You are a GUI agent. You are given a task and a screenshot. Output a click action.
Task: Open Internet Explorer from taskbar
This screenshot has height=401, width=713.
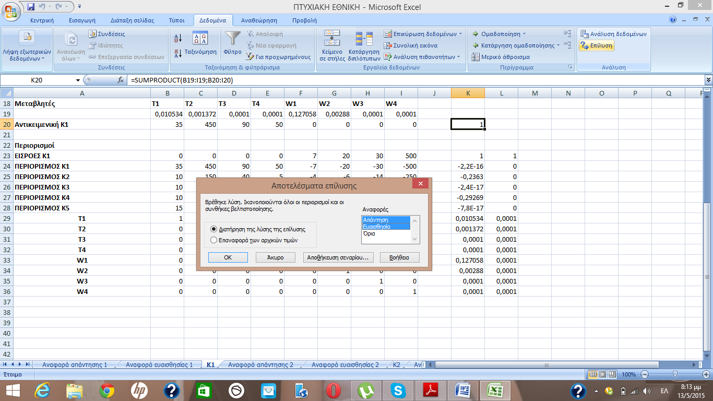click(43, 390)
